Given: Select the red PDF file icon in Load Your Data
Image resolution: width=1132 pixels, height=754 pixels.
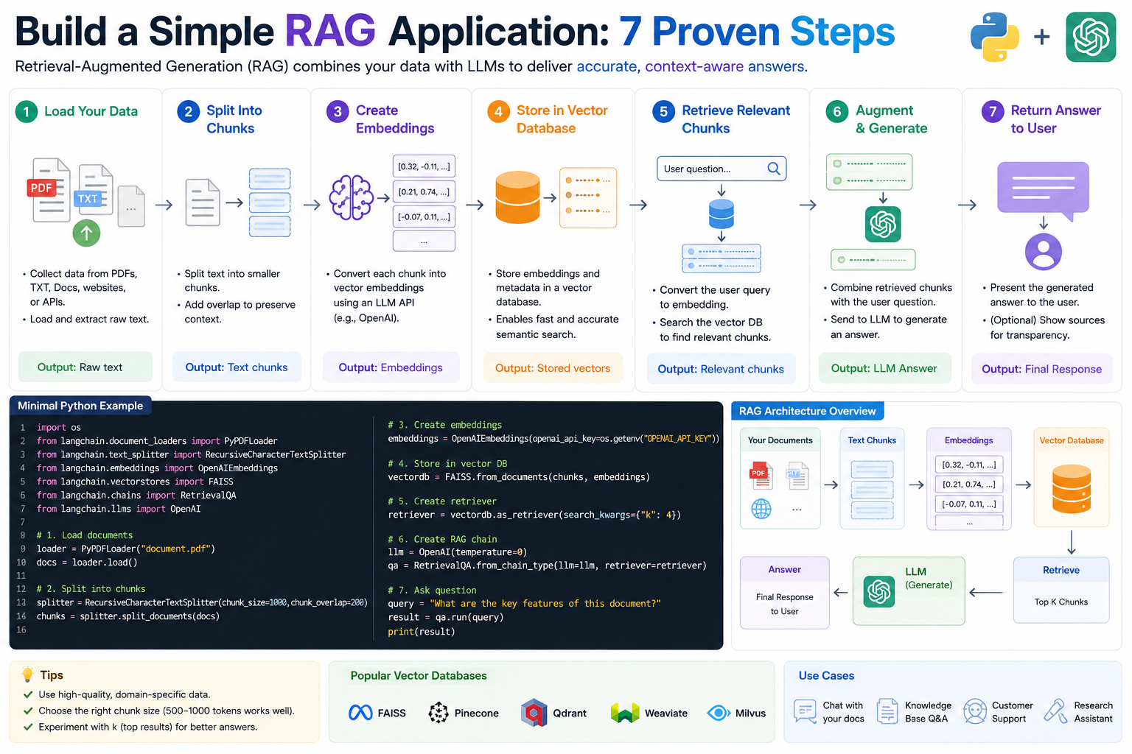Looking at the screenshot, I should 49,190.
